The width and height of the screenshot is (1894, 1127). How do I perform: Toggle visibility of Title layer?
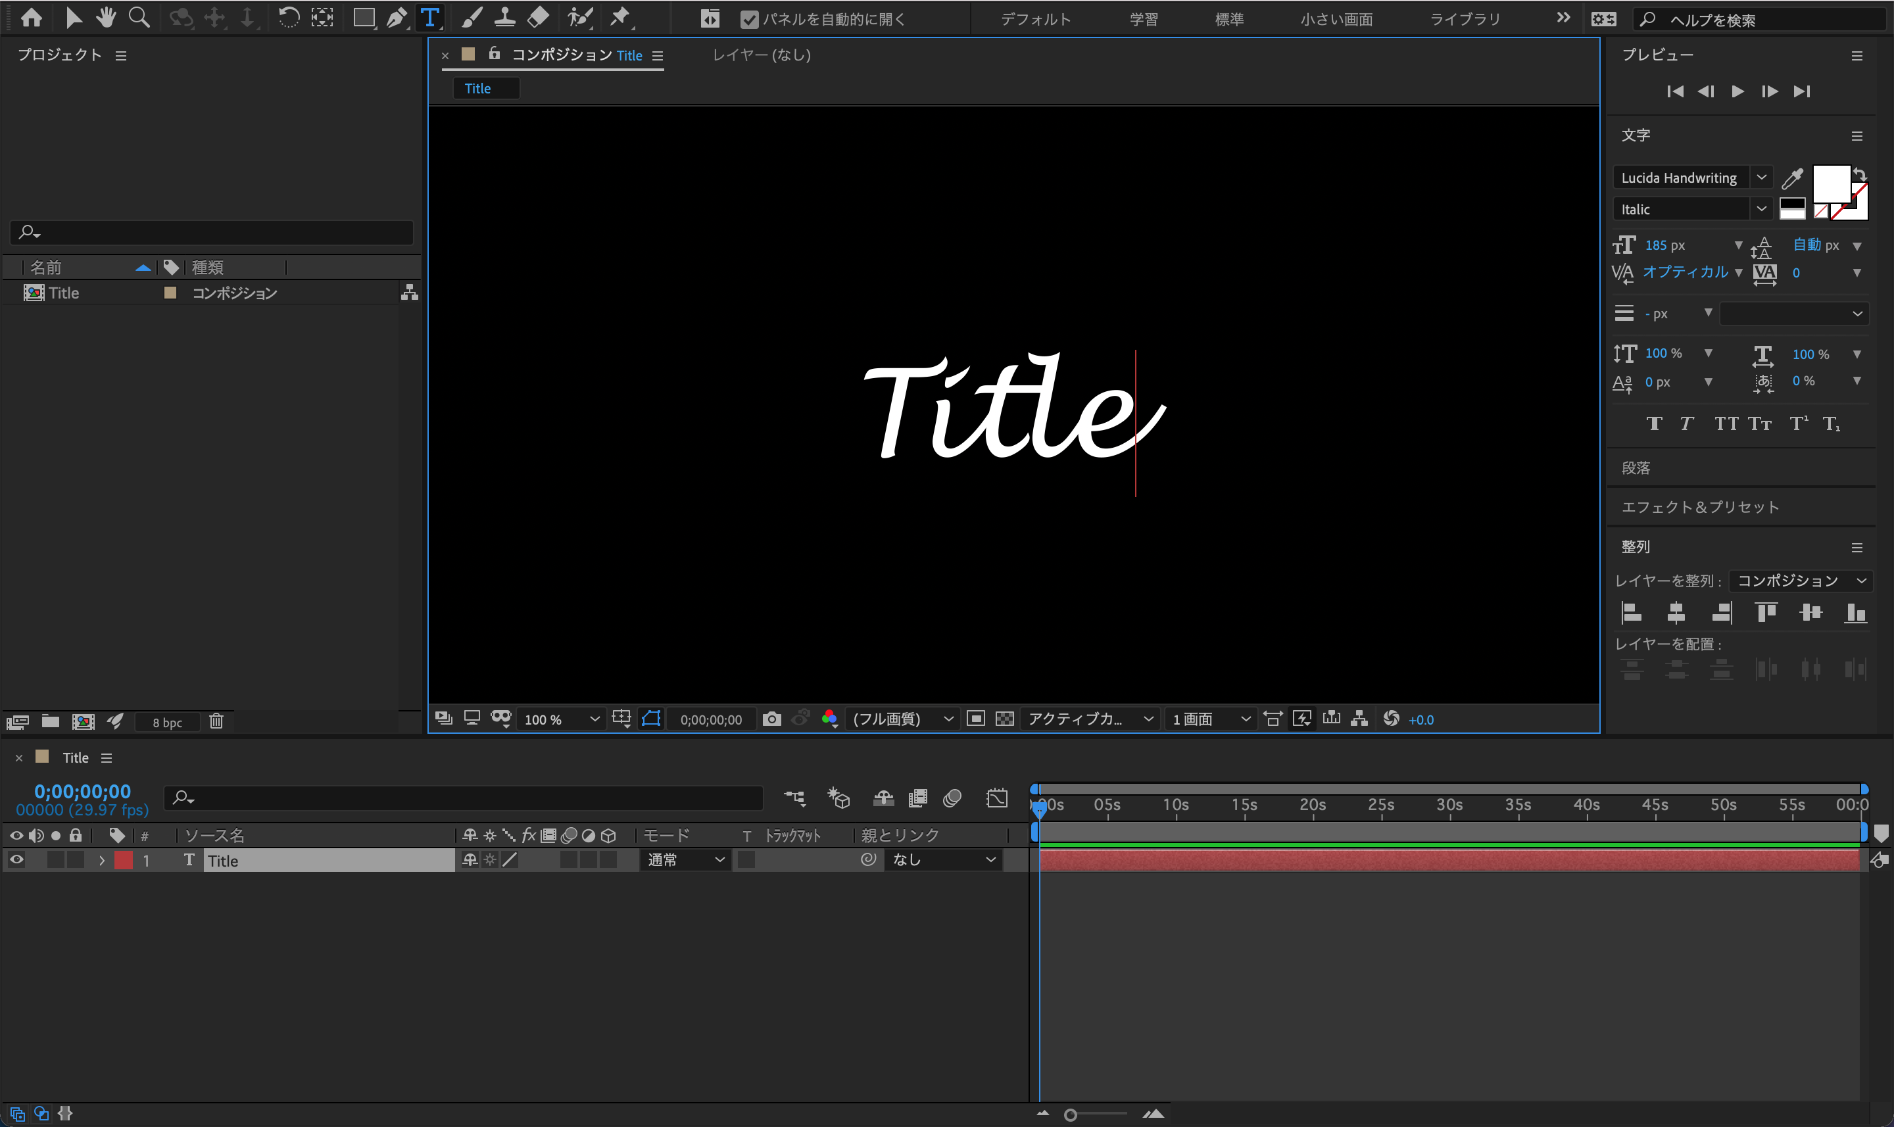click(18, 860)
